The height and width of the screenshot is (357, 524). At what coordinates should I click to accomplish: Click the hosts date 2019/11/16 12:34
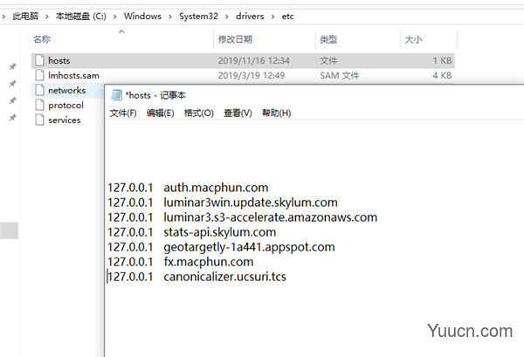point(254,60)
